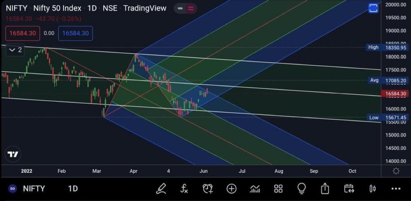
Task: Open the date range calendar icon
Action: click(349, 188)
